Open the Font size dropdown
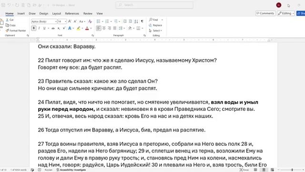The image size is (305, 172). tap(66, 21)
